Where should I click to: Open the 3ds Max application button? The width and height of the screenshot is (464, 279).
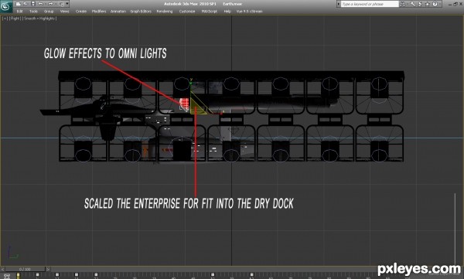(6, 6)
